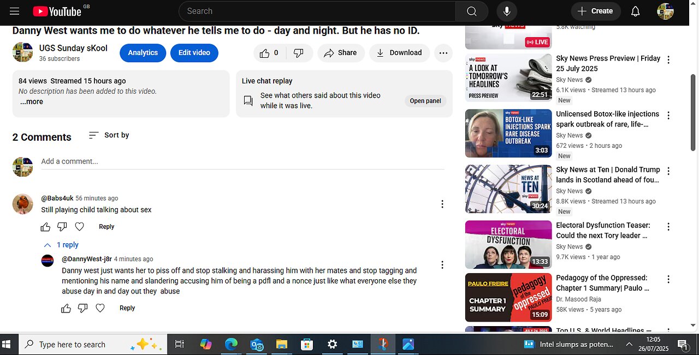Open Dr. Masood Raja channel link
Viewport: 699px width, 355px height.
click(578, 299)
